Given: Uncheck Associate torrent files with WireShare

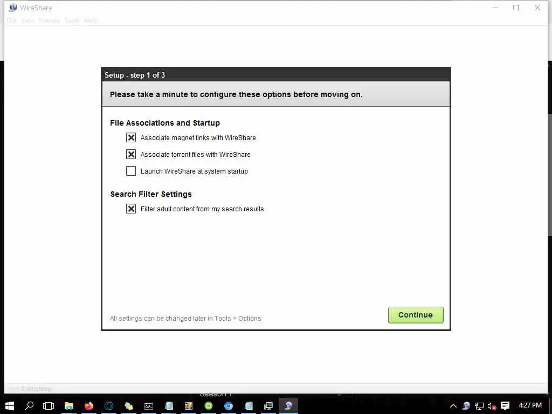Looking at the screenshot, I should [131, 154].
